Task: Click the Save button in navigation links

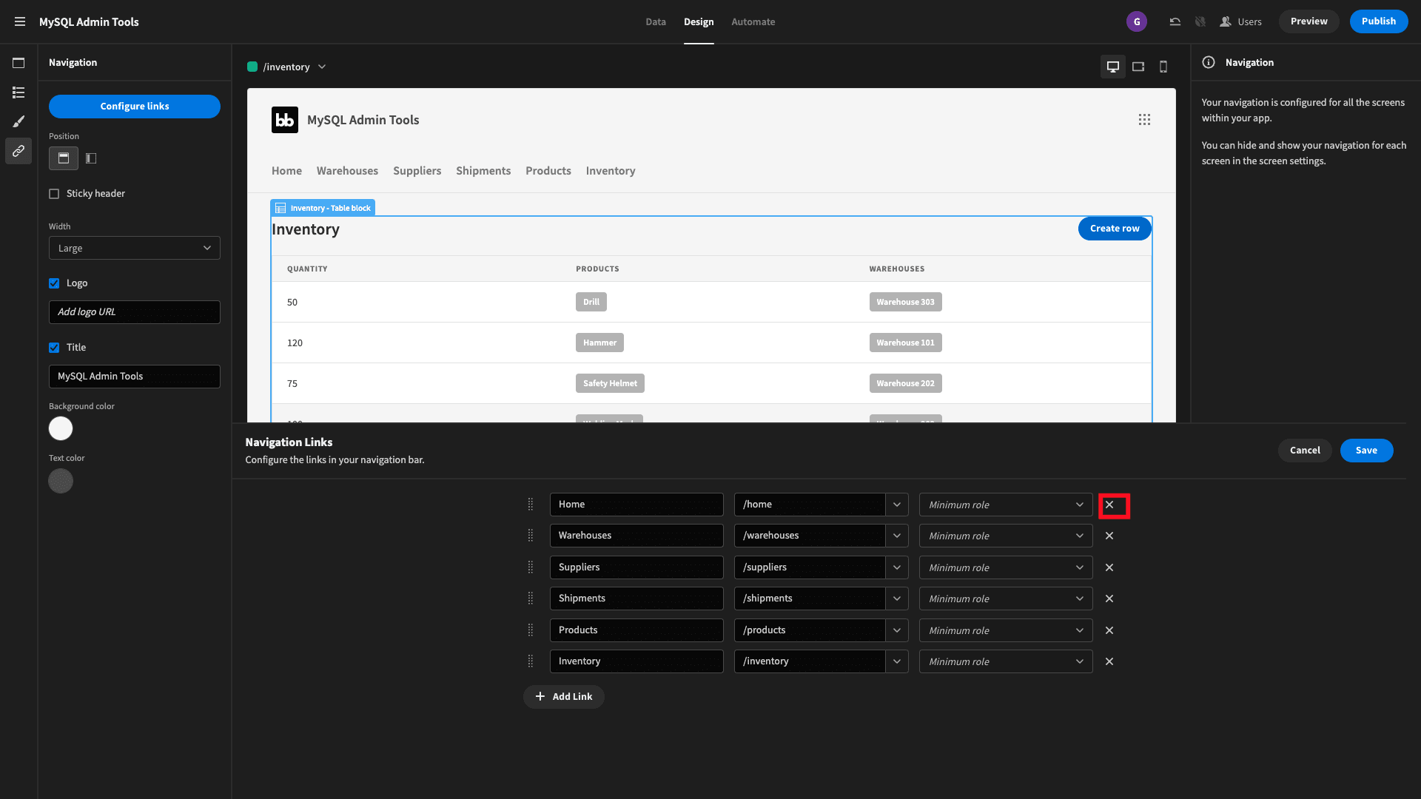Action: 1366,450
